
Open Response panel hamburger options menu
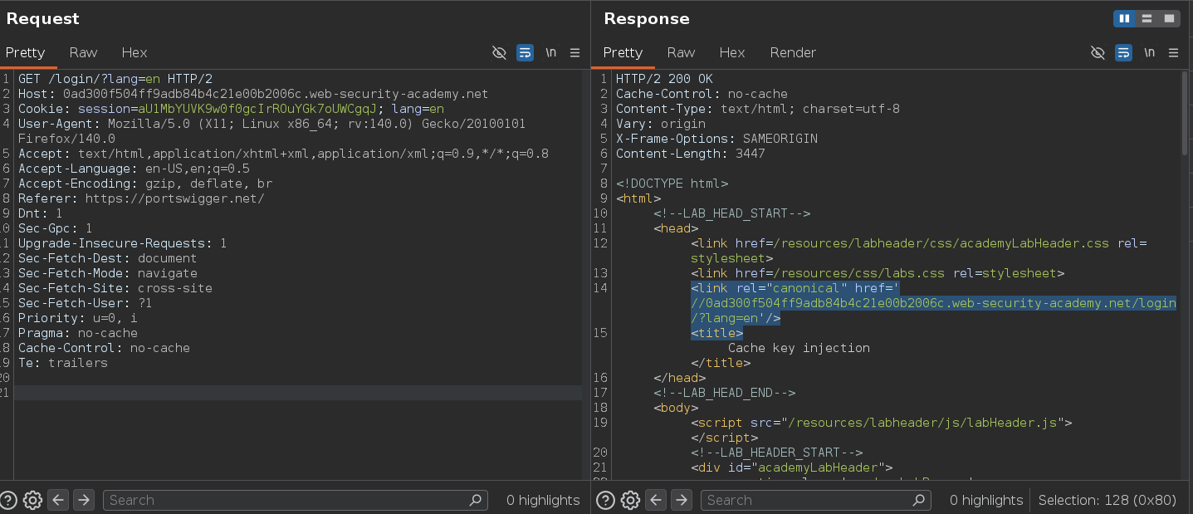pyautogui.click(x=1173, y=52)
